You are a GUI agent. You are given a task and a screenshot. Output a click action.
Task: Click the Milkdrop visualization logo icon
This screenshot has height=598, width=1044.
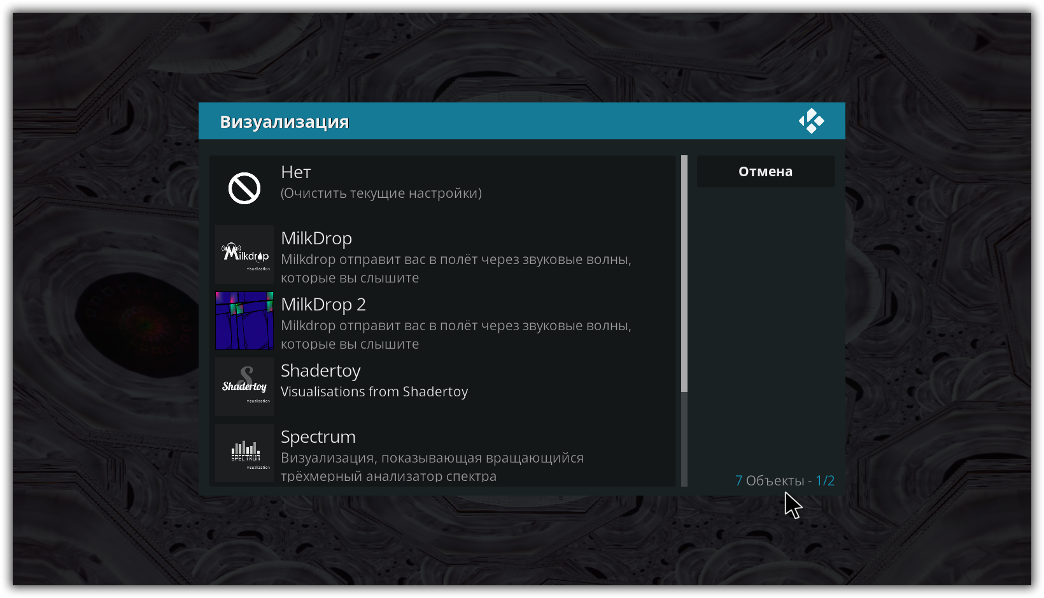244,254
